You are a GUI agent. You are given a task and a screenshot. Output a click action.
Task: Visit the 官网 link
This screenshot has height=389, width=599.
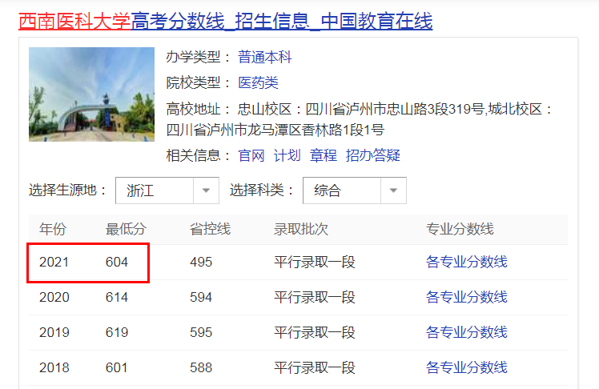coord(251,155)
